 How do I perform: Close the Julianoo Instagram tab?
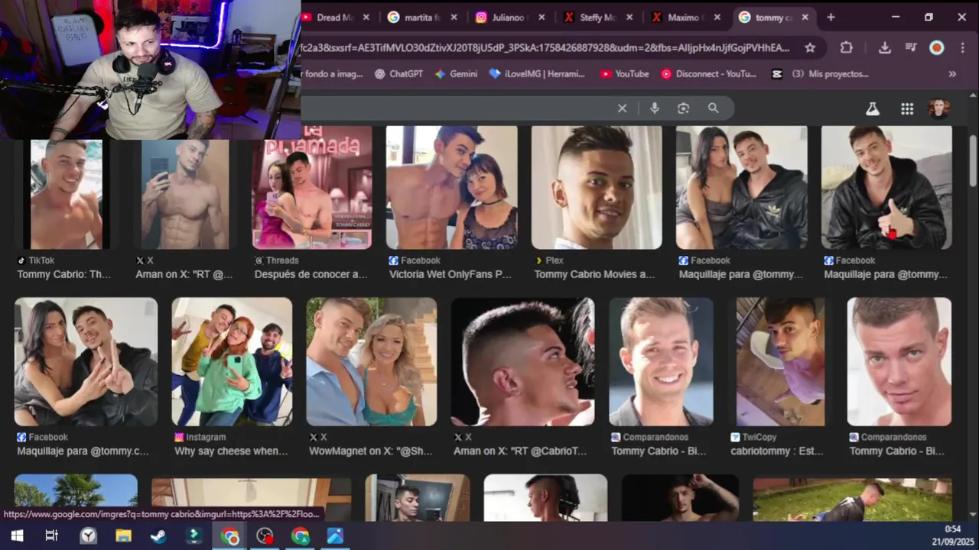click(x=542, y=17)
